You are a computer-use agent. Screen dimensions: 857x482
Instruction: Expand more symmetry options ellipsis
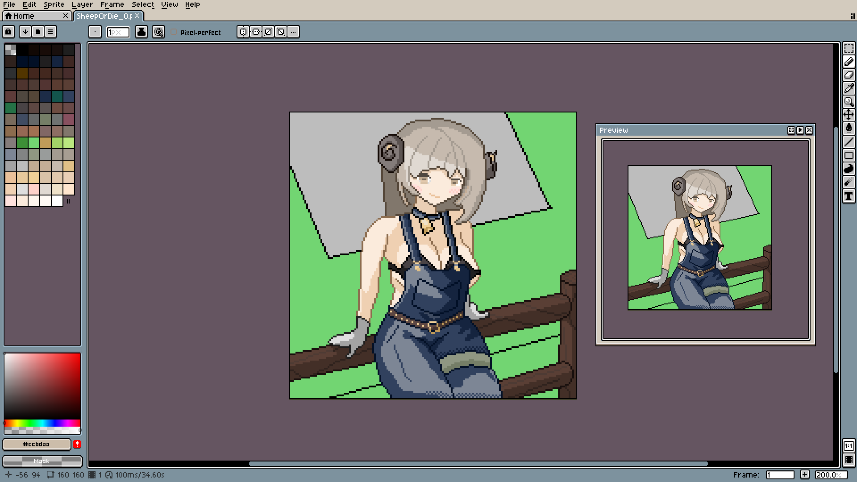[293, 32]
